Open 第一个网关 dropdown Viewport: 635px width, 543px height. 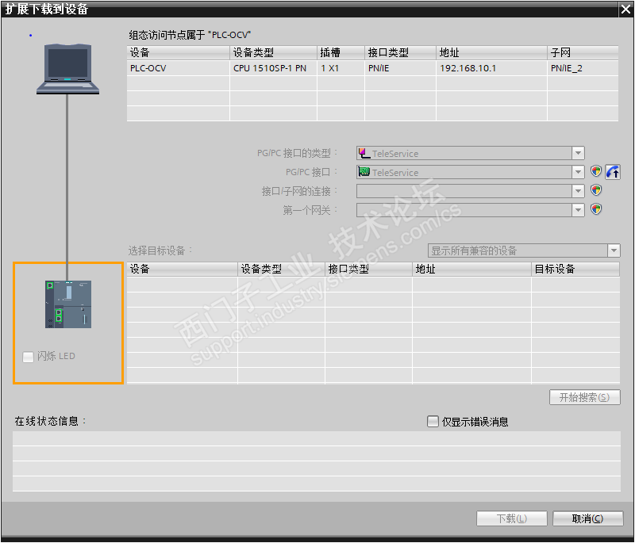(579, 210)
